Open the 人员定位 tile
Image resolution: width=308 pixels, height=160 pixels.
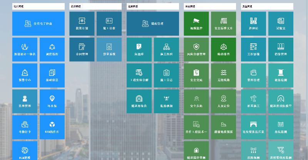click(x=224, y=101)
